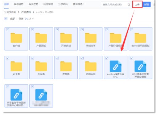
Task: Focus the file search input field
Action: [x=114, y=5]
